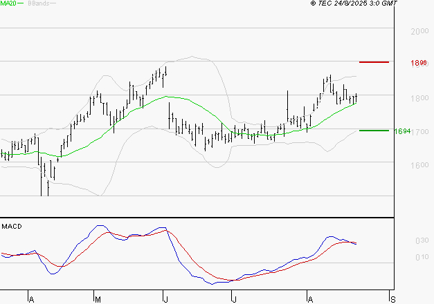This screenshot has height=304, width=434.
Task: Click the second A month marker
Action: [x=311, y=300]
